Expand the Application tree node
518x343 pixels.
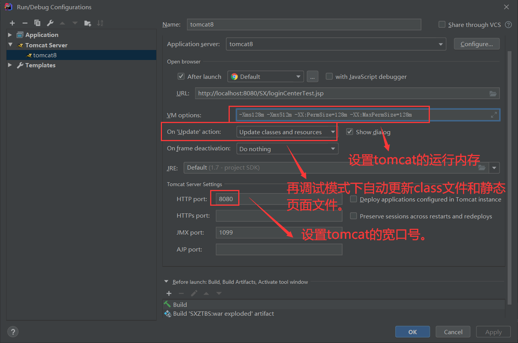10,35
